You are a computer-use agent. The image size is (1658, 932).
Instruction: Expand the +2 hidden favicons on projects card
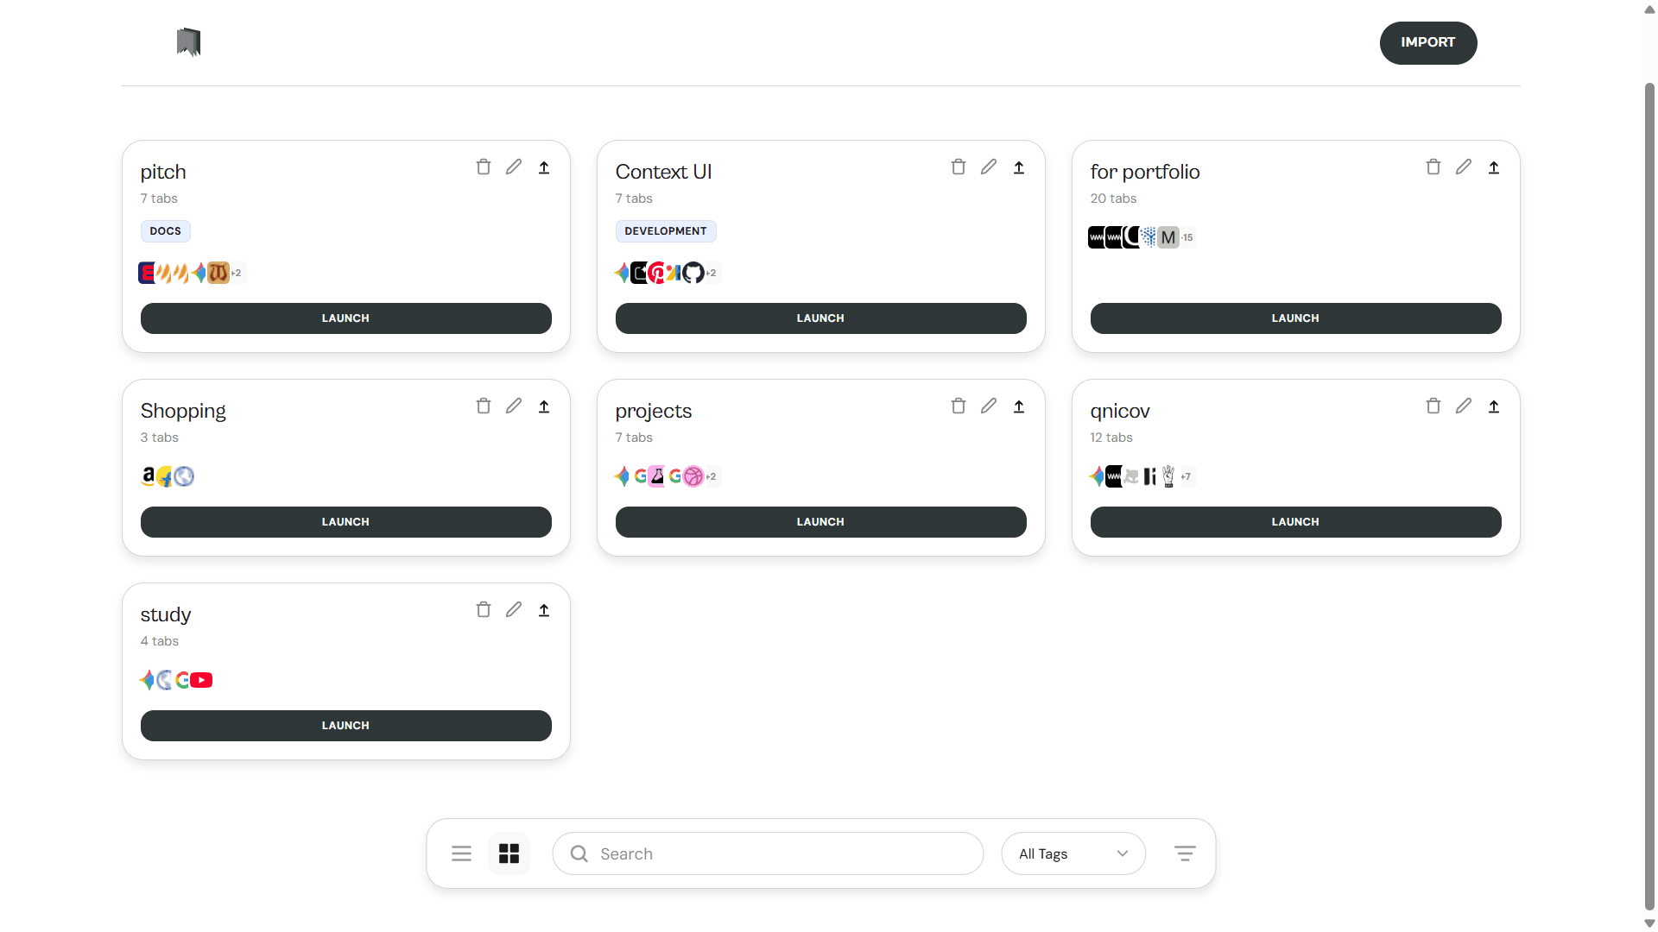click(x=711, y=475)
